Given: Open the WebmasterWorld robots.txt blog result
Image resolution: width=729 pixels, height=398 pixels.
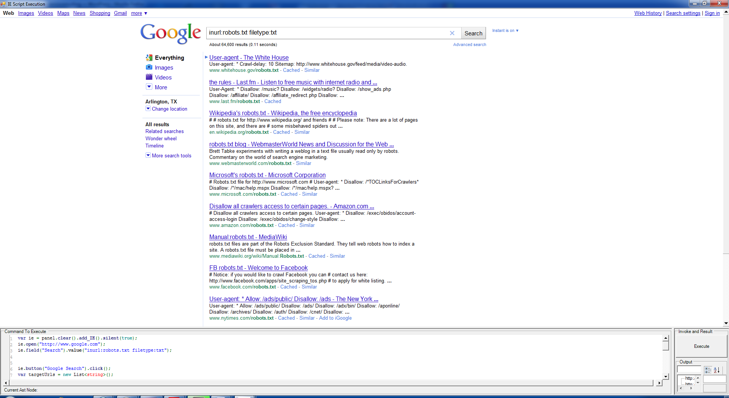Looking at the screenshot, I should click(301, 144).
